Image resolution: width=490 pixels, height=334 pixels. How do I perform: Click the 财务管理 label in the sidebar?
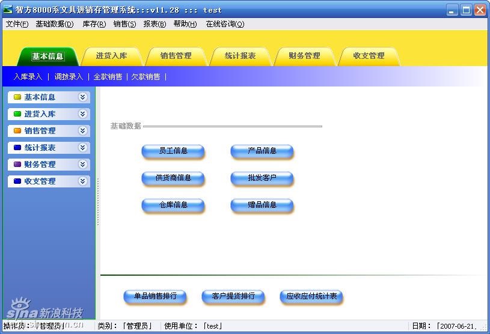coord(40,165)
